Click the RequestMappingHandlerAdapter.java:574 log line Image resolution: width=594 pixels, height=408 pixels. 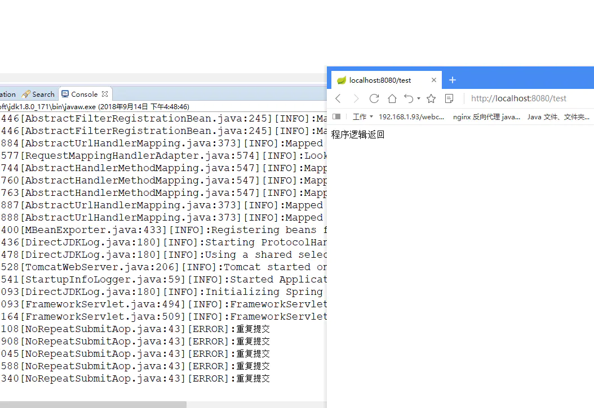pos(163,156)
